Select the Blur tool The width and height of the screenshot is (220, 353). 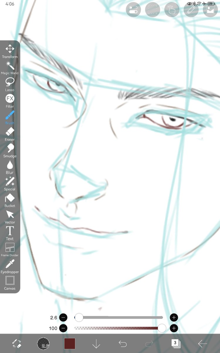click(10, 167)
